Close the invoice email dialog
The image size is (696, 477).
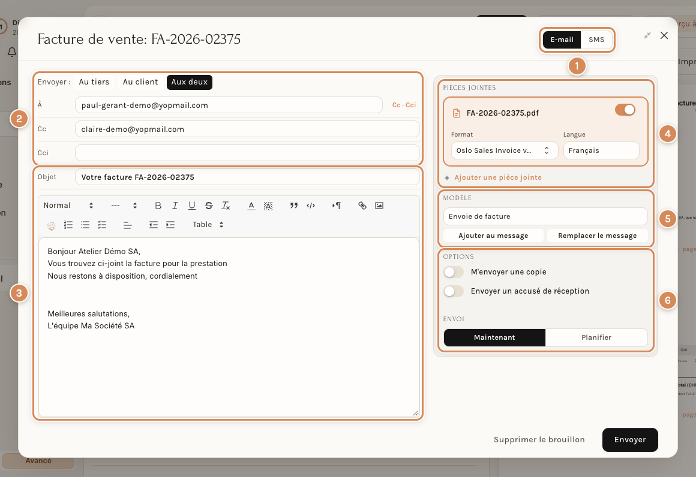[x=664, y=35]
